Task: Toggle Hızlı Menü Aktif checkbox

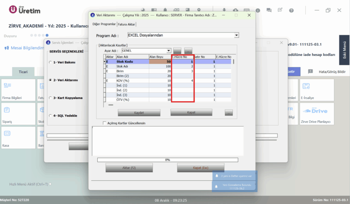Action: click(x=50, y=184)
